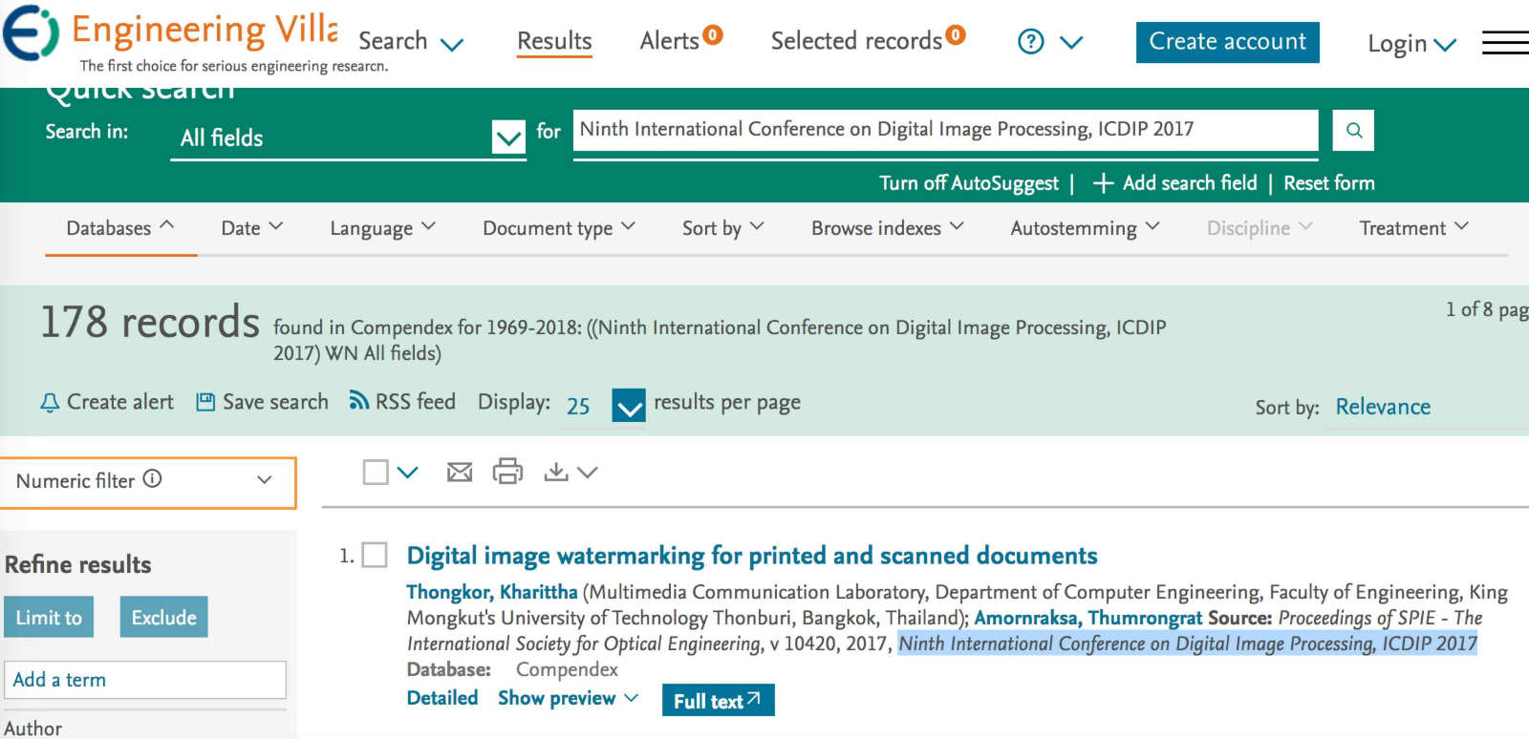Click the Selected records count badge
Viewport: 1529px width, 739px height.
click(x=956, y=35)
